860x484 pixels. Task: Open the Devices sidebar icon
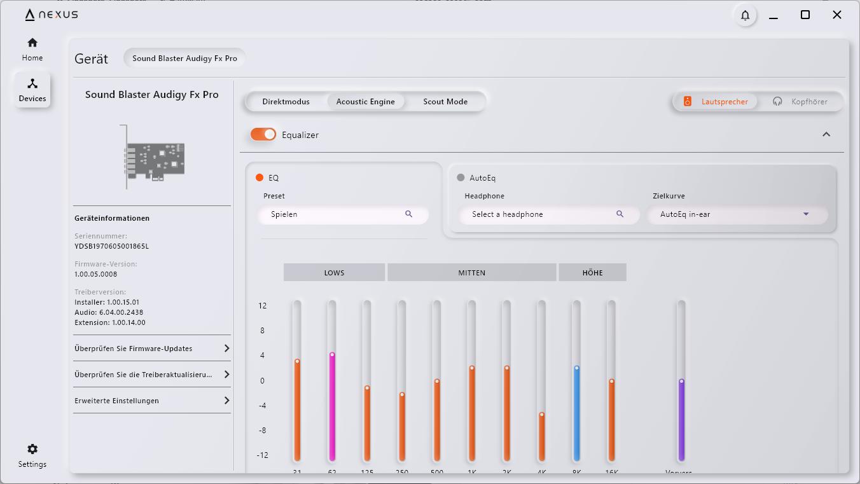32,90
